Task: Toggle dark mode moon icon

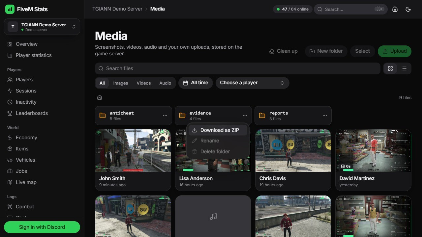Action: [x=408, y=9]
